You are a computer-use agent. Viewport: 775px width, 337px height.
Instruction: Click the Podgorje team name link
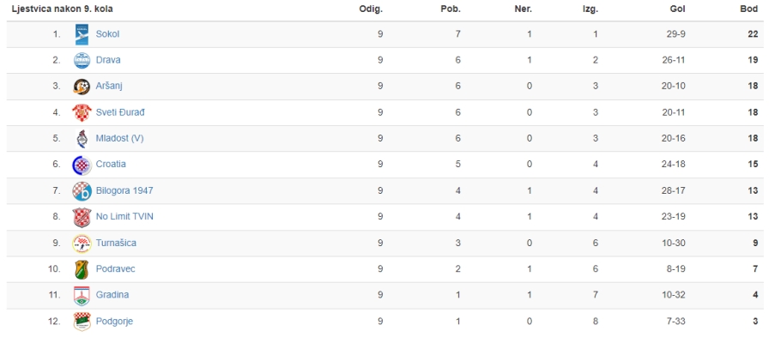115,322
